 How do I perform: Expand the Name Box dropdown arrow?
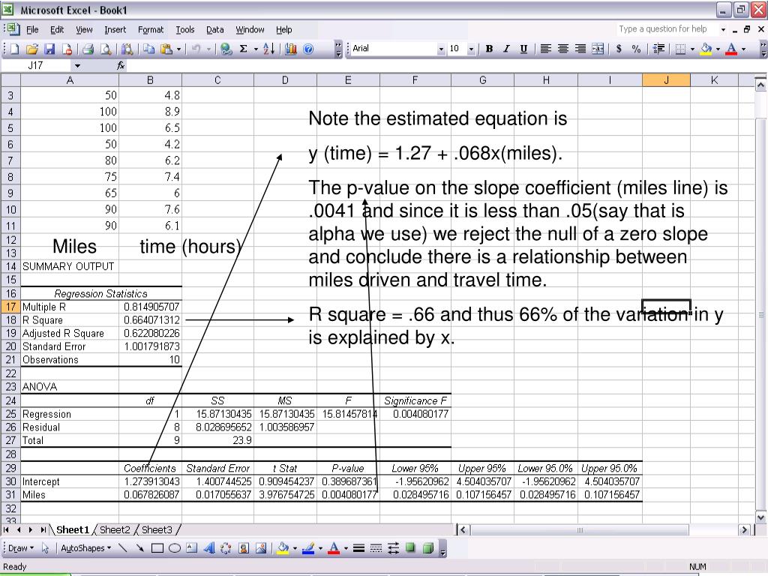click(x=77, y=66)
